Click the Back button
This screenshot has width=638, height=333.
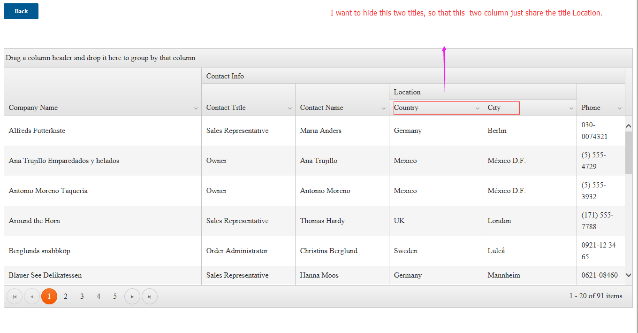[21, 11]
